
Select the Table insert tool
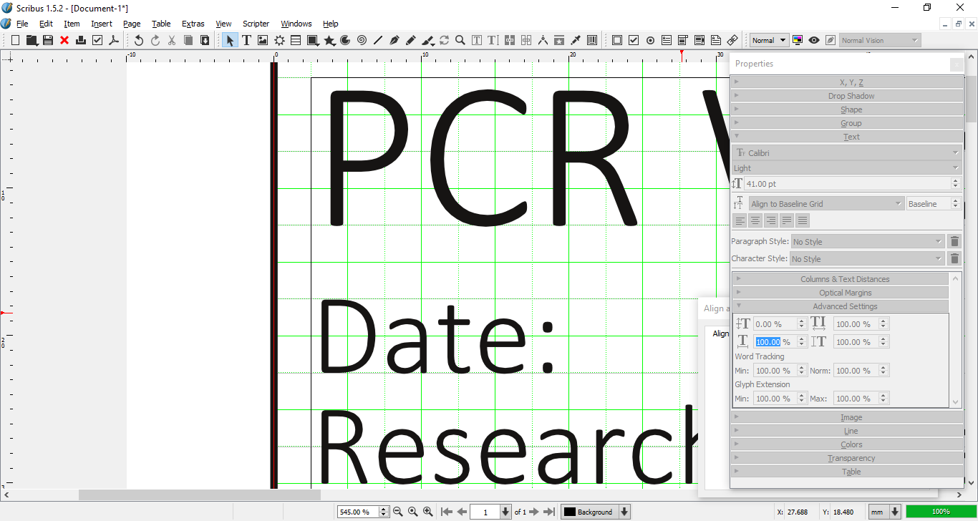click(296, 41)
